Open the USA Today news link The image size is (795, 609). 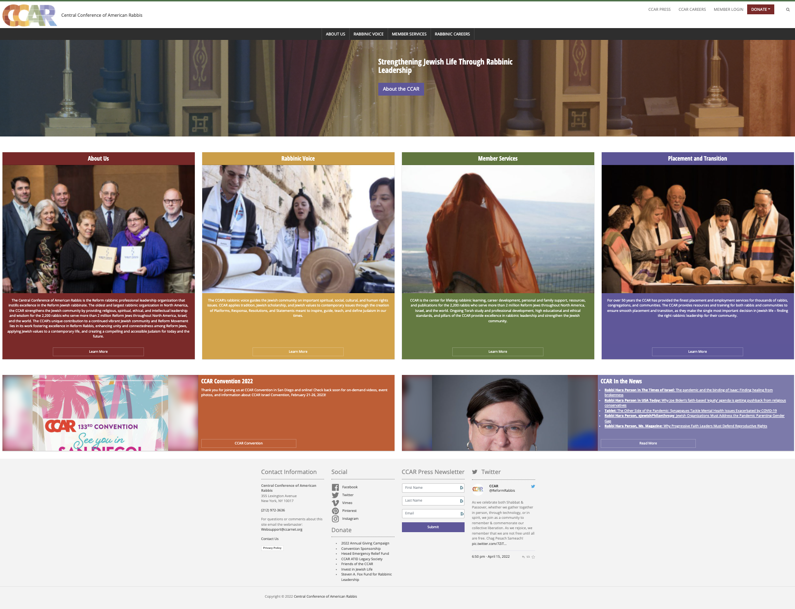point(695,403)
